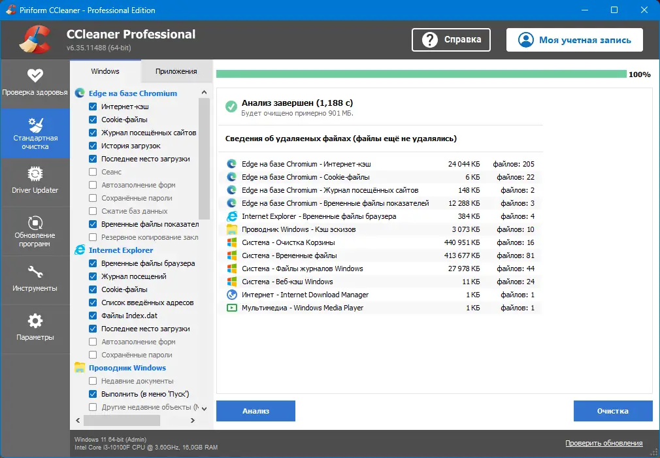Viewport: 660px width, 458px height.
Task: Click 'файлов: 205' count value
Action: coord(514,164)
